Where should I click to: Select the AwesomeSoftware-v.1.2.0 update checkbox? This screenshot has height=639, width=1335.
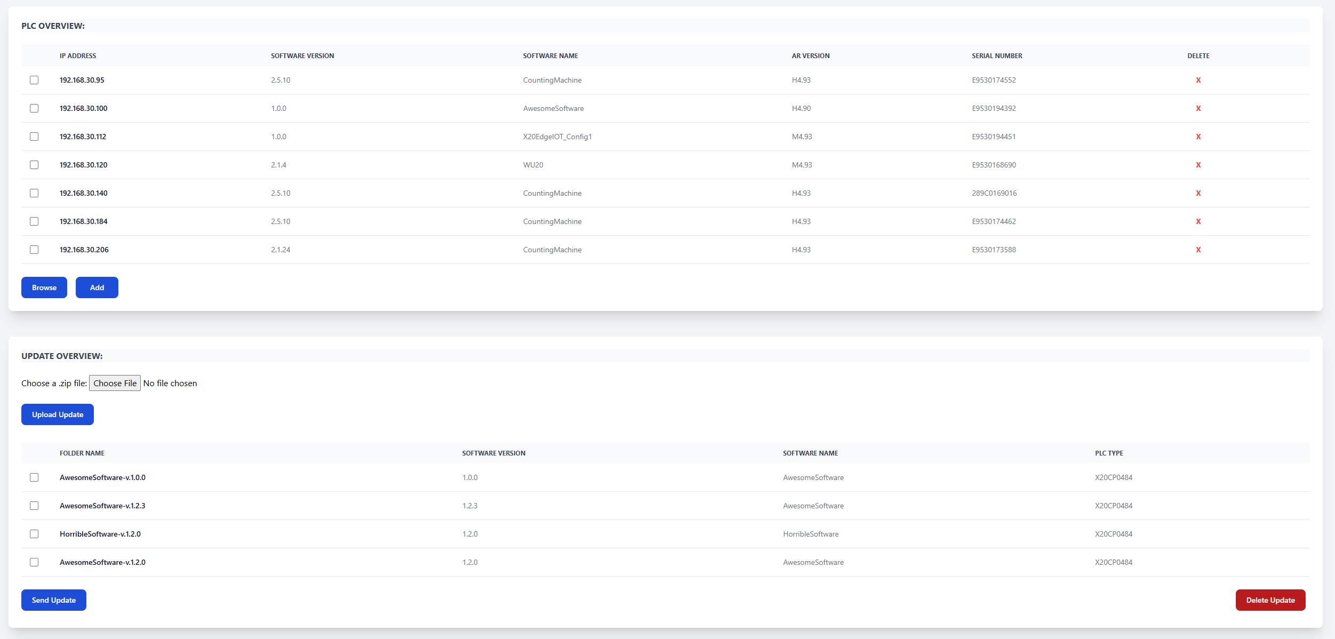point(34,562)
